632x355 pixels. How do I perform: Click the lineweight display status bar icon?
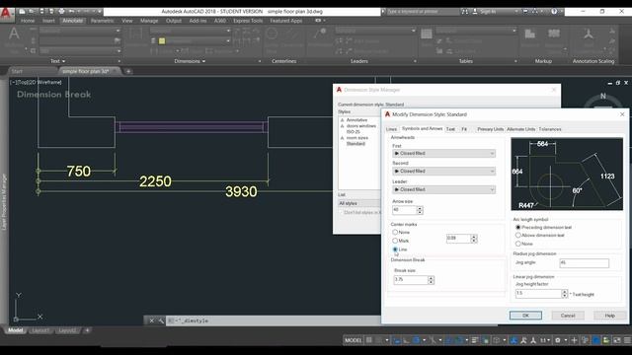(x=475, y=340)
